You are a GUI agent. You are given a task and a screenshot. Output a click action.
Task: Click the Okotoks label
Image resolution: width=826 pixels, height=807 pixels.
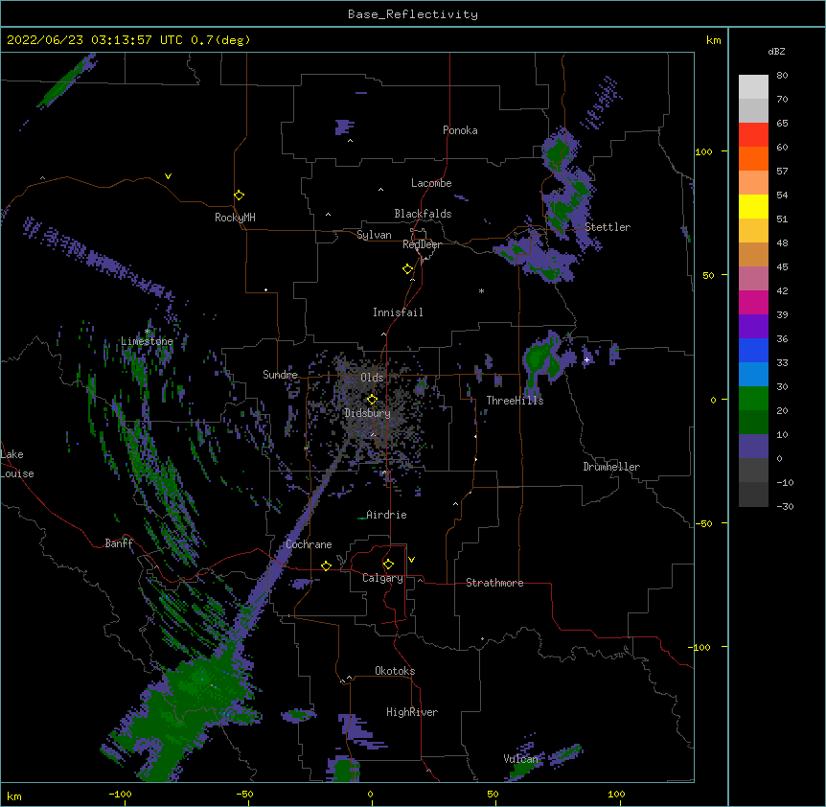click(395, 671)
